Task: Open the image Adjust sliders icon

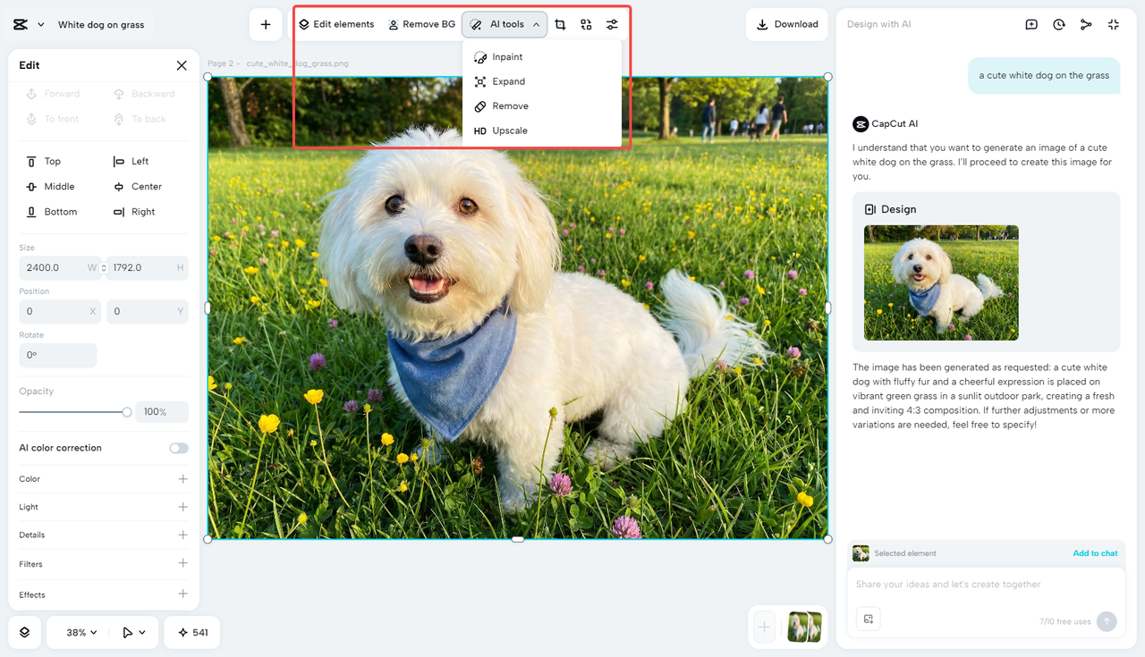Action: click(x=612, y=24)
